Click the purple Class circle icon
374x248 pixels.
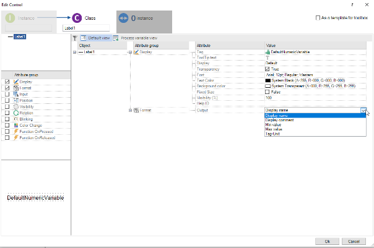[x=77, y=18]
